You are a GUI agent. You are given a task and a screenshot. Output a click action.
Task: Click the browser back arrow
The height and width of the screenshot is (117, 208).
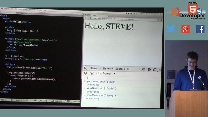pos(85,18)
